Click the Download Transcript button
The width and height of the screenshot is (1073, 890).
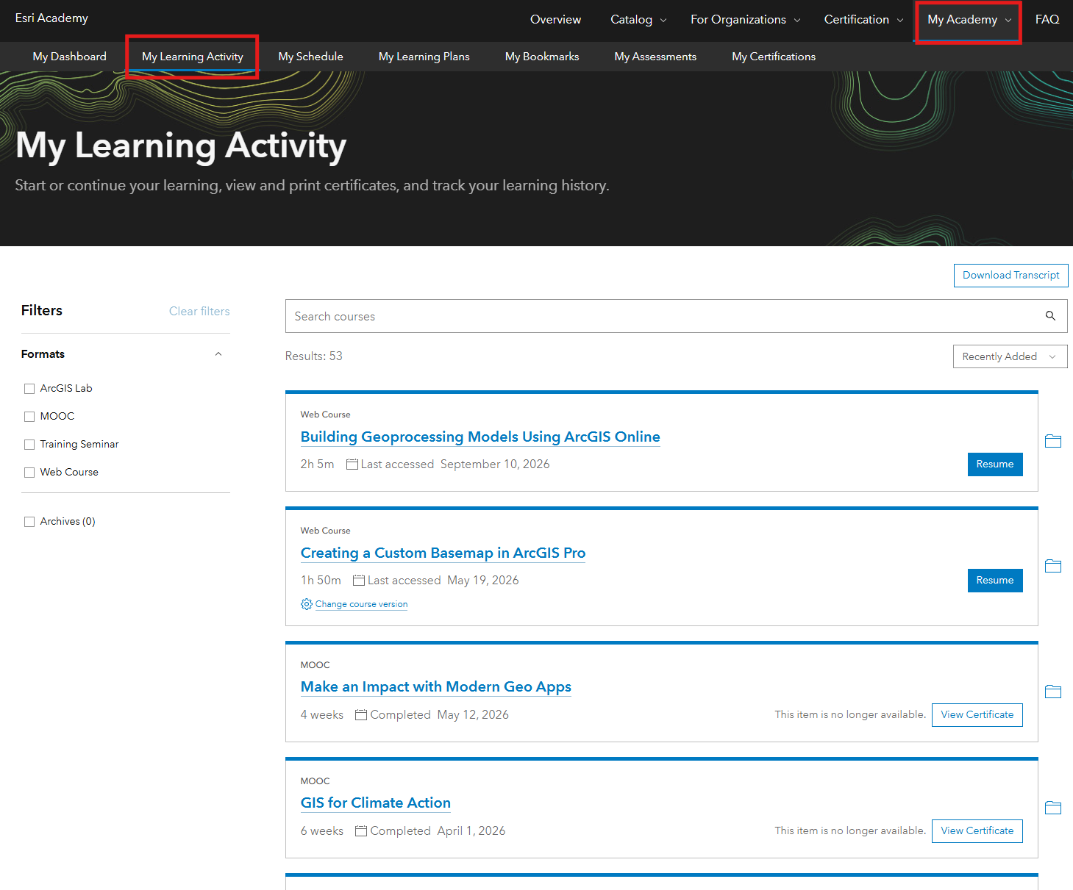coord(1011,276)
